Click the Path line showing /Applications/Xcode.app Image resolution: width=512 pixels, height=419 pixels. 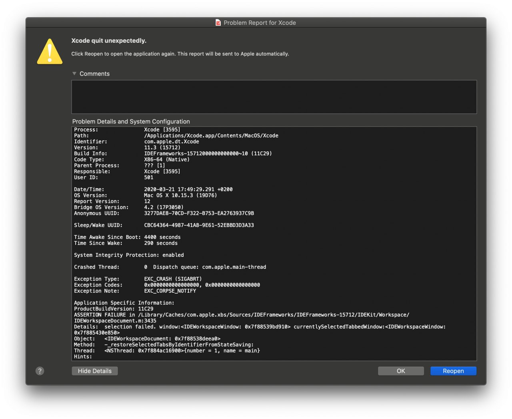(176, 136)
